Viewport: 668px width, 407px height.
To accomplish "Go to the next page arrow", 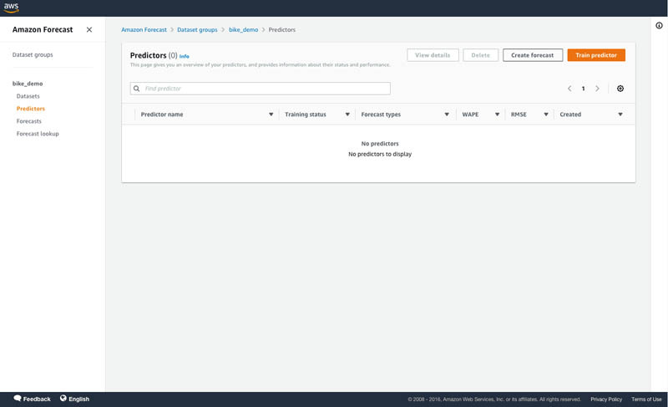I will [x=597, y=89].
